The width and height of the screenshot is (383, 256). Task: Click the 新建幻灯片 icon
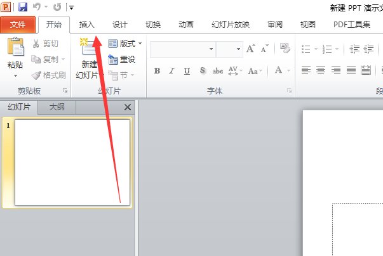point(88,47)
